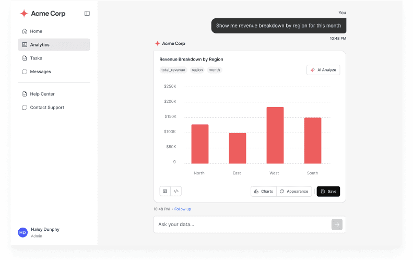Send the query with arrow button

coord(337,224)
